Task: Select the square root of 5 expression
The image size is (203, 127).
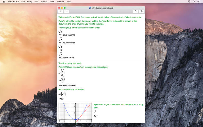Action: 60,54
